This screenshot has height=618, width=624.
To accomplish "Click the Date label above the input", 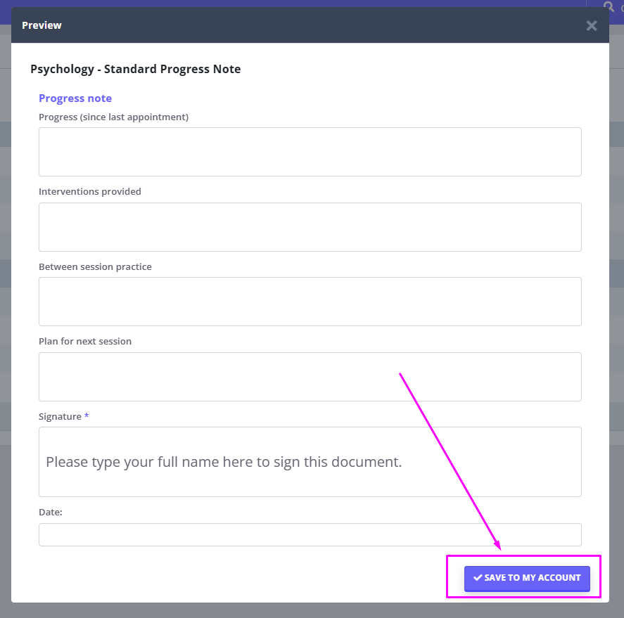I will tap(49, 512).
